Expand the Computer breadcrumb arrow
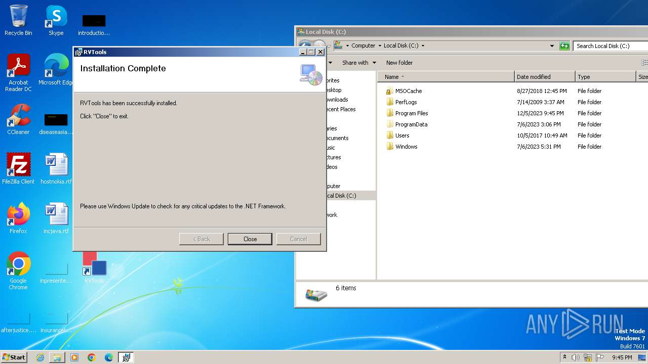This screenshot has height=364, width=648. pyautogui.click(x=379, y=46)
